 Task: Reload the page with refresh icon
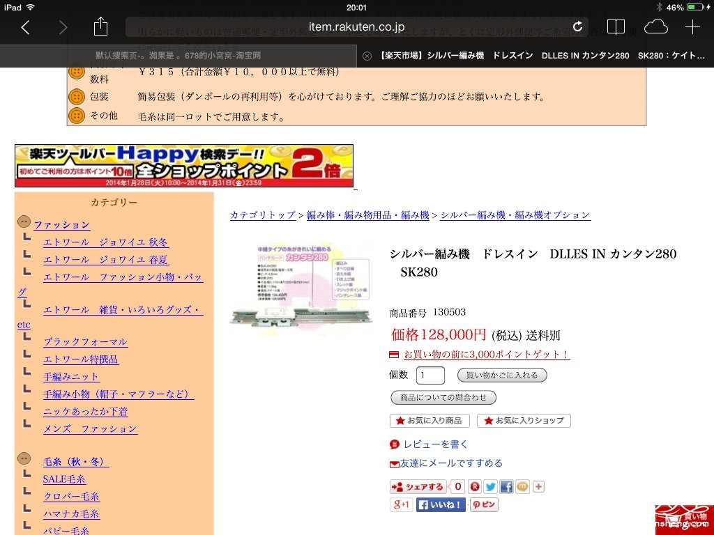pyautogui.click(x=577, y=26)
